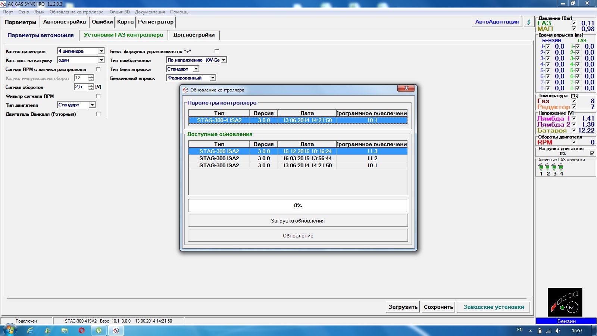Open the Язык menu
Screen dimensions: 597x336
point(39,12)
